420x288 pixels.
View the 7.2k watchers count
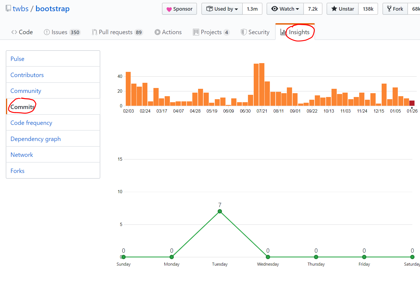point(313,9)
